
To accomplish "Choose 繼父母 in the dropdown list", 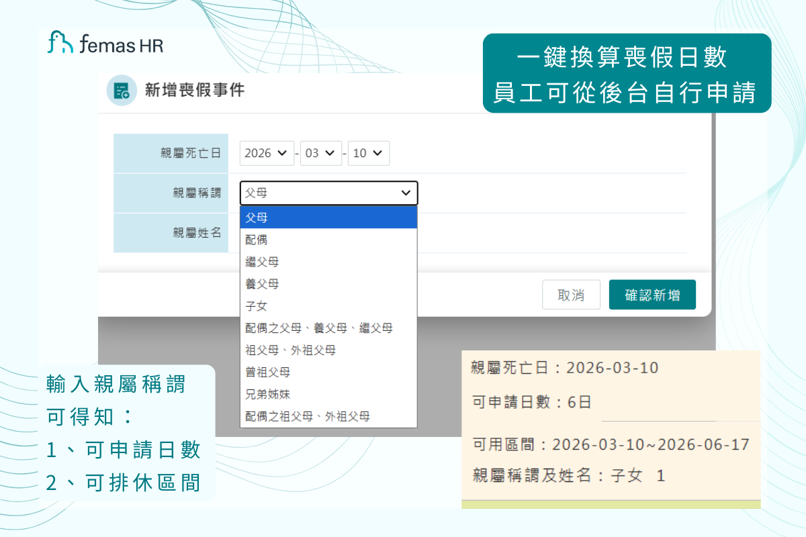I will coord(328,262).
